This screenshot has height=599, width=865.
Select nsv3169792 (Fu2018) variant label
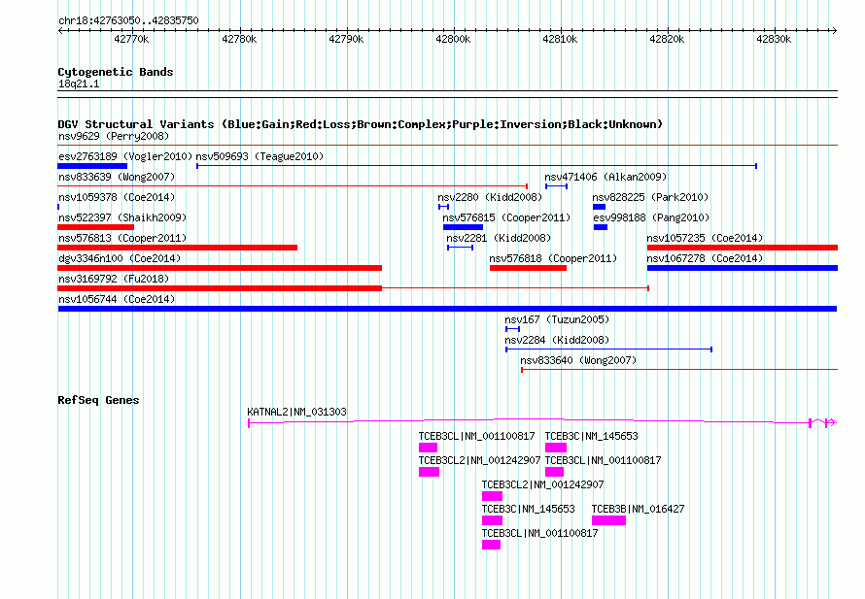pyautogui.click(x=114, y=279)
